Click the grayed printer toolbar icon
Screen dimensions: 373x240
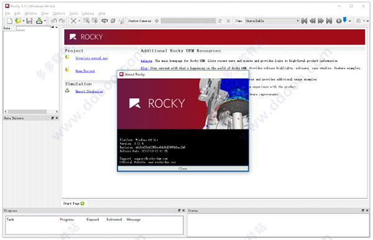click(359, 21)
